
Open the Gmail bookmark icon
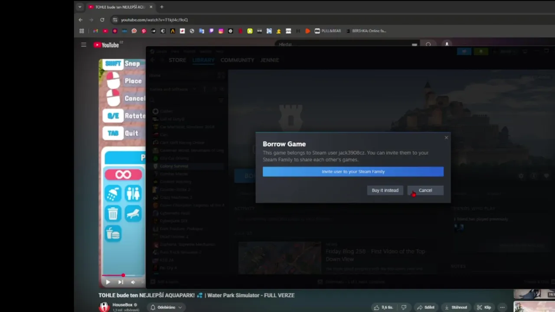(95, 31)
